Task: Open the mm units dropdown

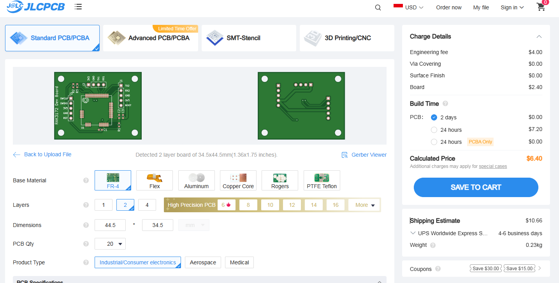Action: pyautogui.click(x=193, y=225)
